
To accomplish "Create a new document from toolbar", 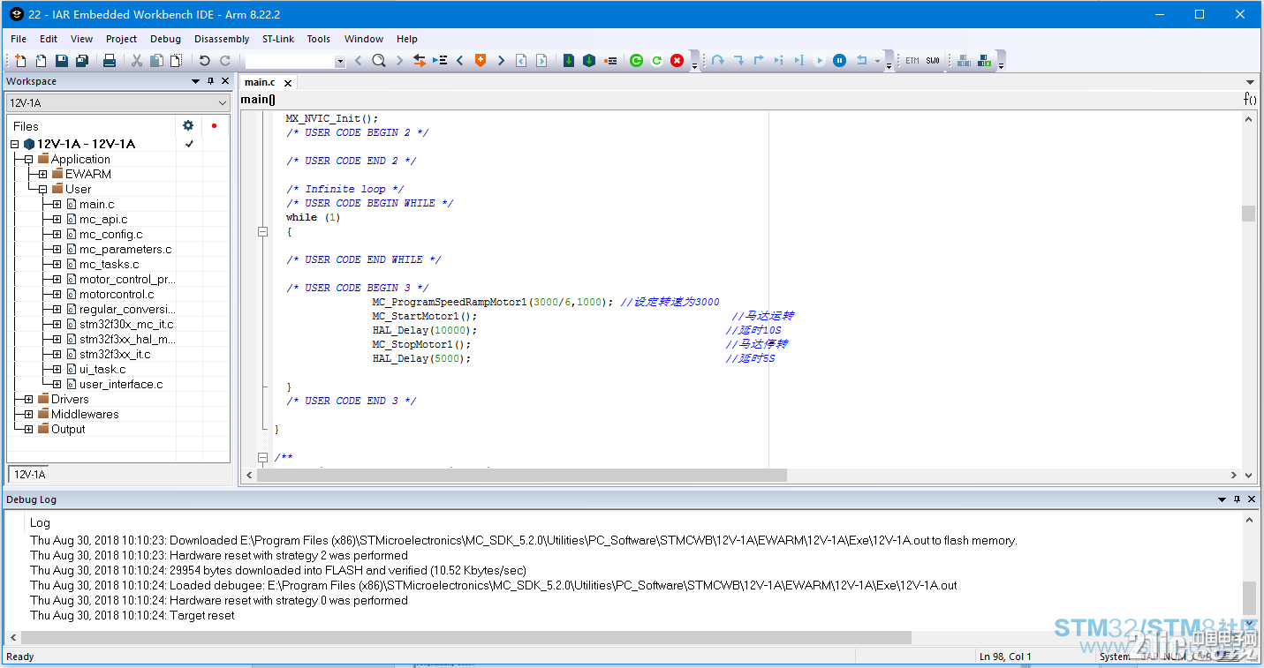I will (x=20, y=61).
